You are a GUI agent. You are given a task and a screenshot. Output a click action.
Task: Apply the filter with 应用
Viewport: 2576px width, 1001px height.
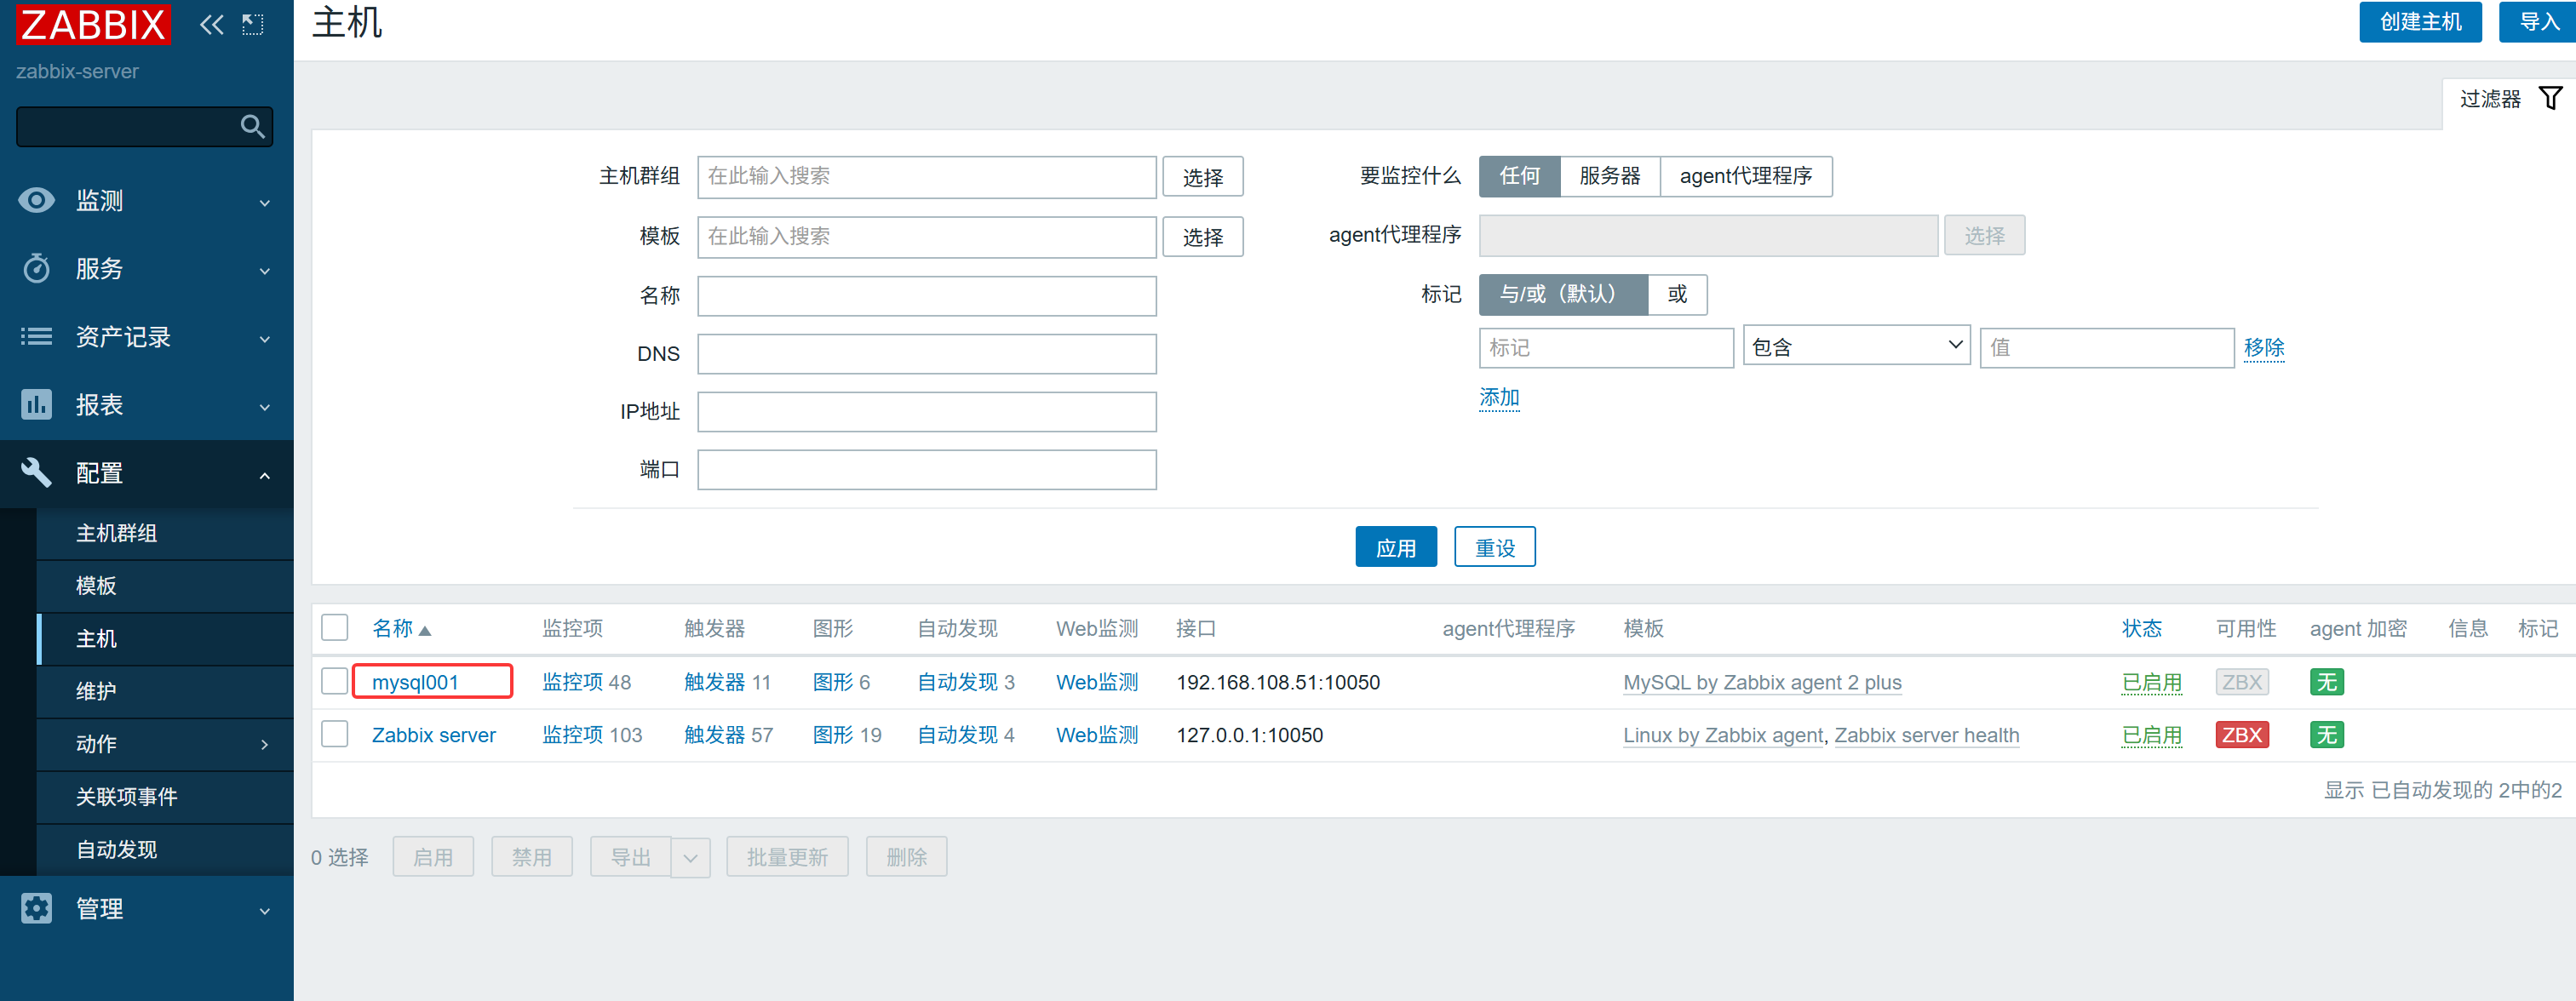[x=1396, y=547]
